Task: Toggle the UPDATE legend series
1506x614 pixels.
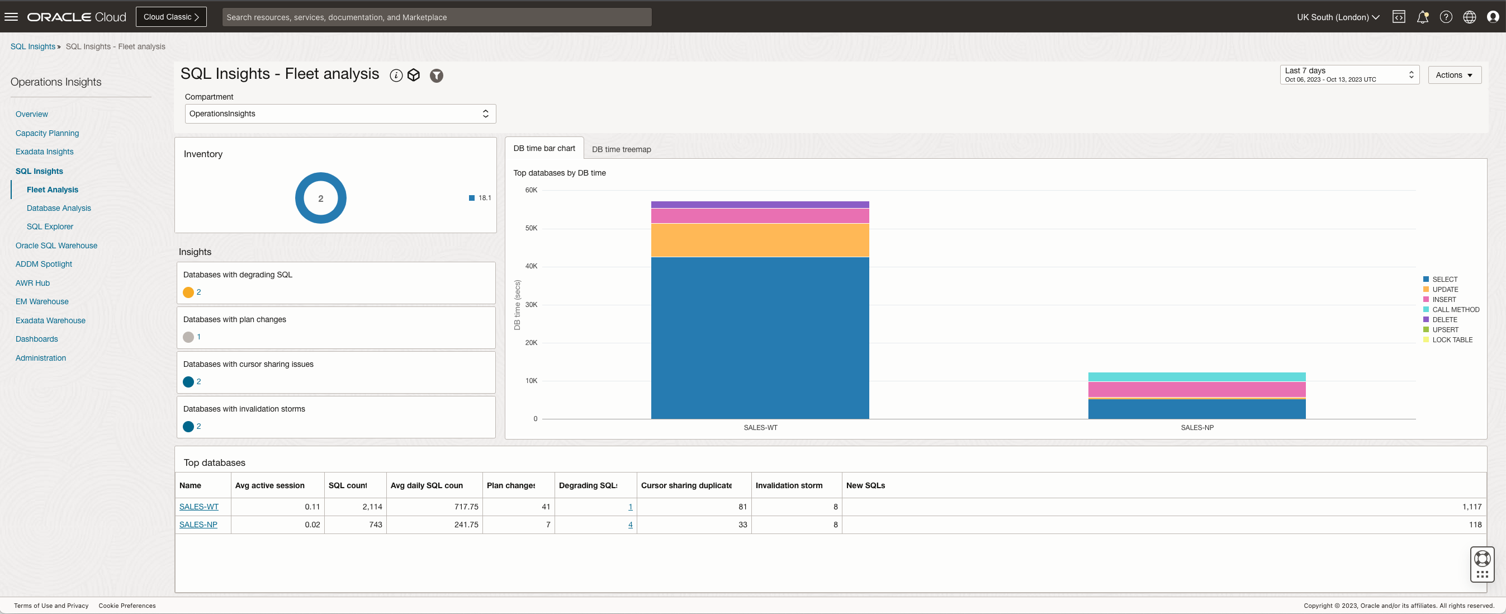Action: (x=1445, y=290)
